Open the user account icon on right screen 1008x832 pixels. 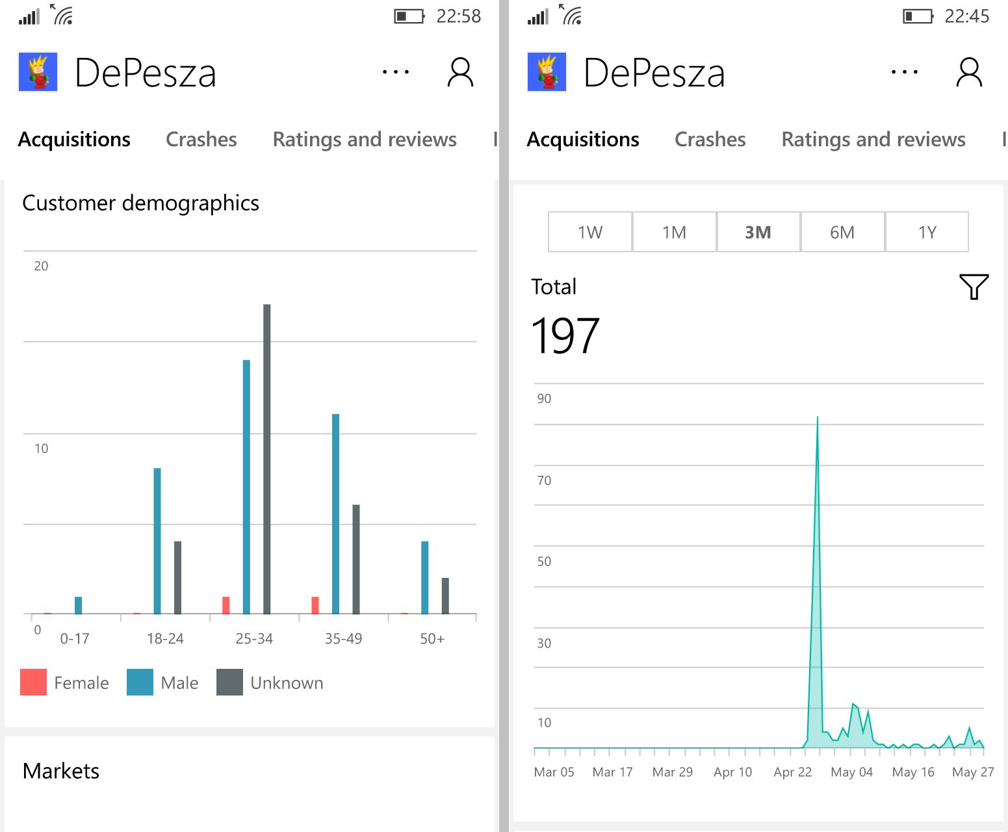tap(969, 72)
